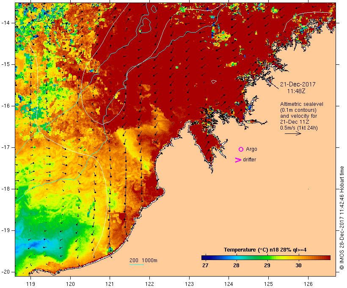347x288 pixels.
Task: Click the '21-Dec-2017' date text
Action: pyautogui.click(x=297, y=84)
